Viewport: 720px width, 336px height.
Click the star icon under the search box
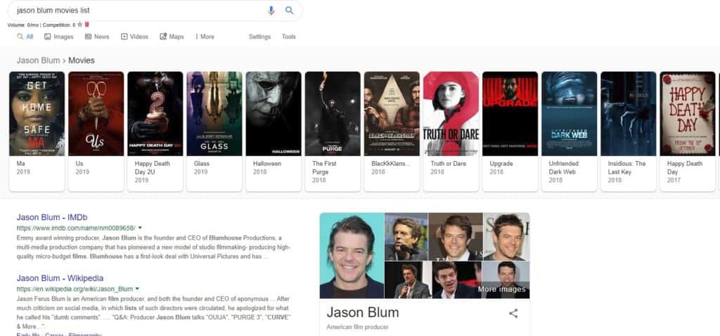80,25
